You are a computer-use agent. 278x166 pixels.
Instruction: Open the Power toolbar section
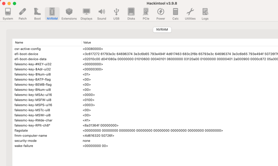161,14
